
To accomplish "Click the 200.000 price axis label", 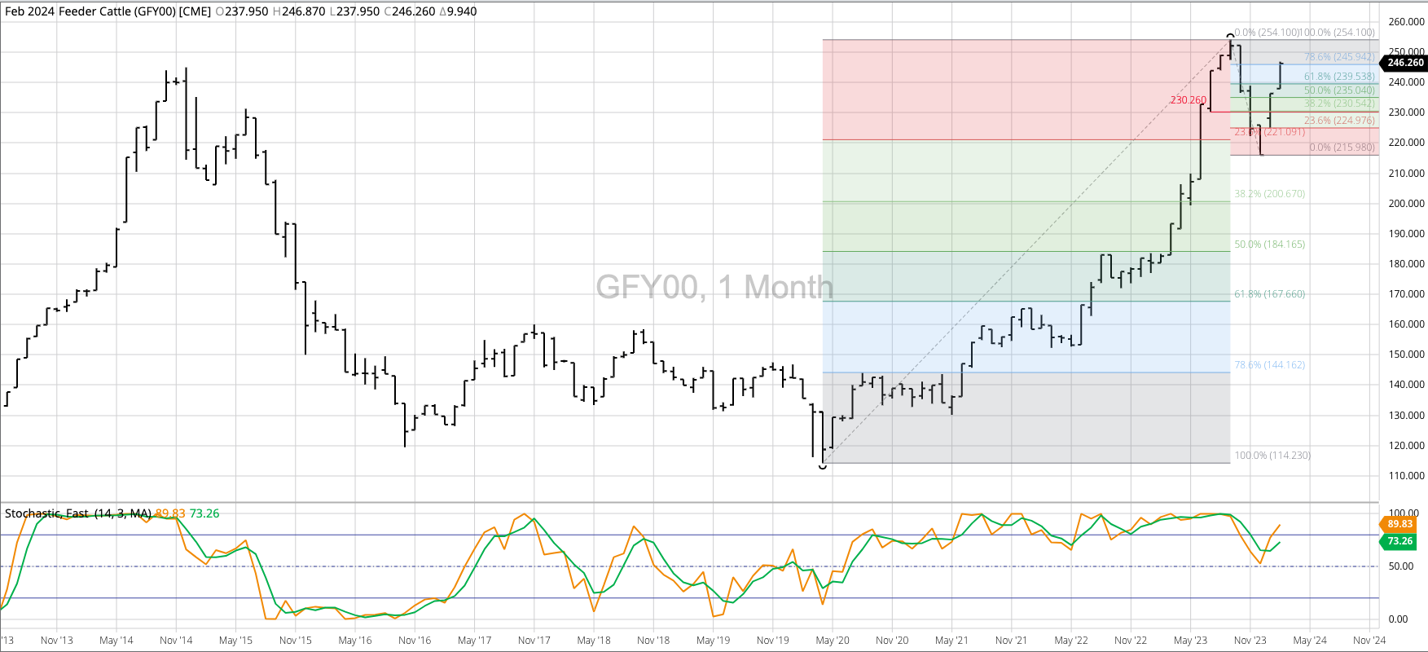I will click(1406, 204).
